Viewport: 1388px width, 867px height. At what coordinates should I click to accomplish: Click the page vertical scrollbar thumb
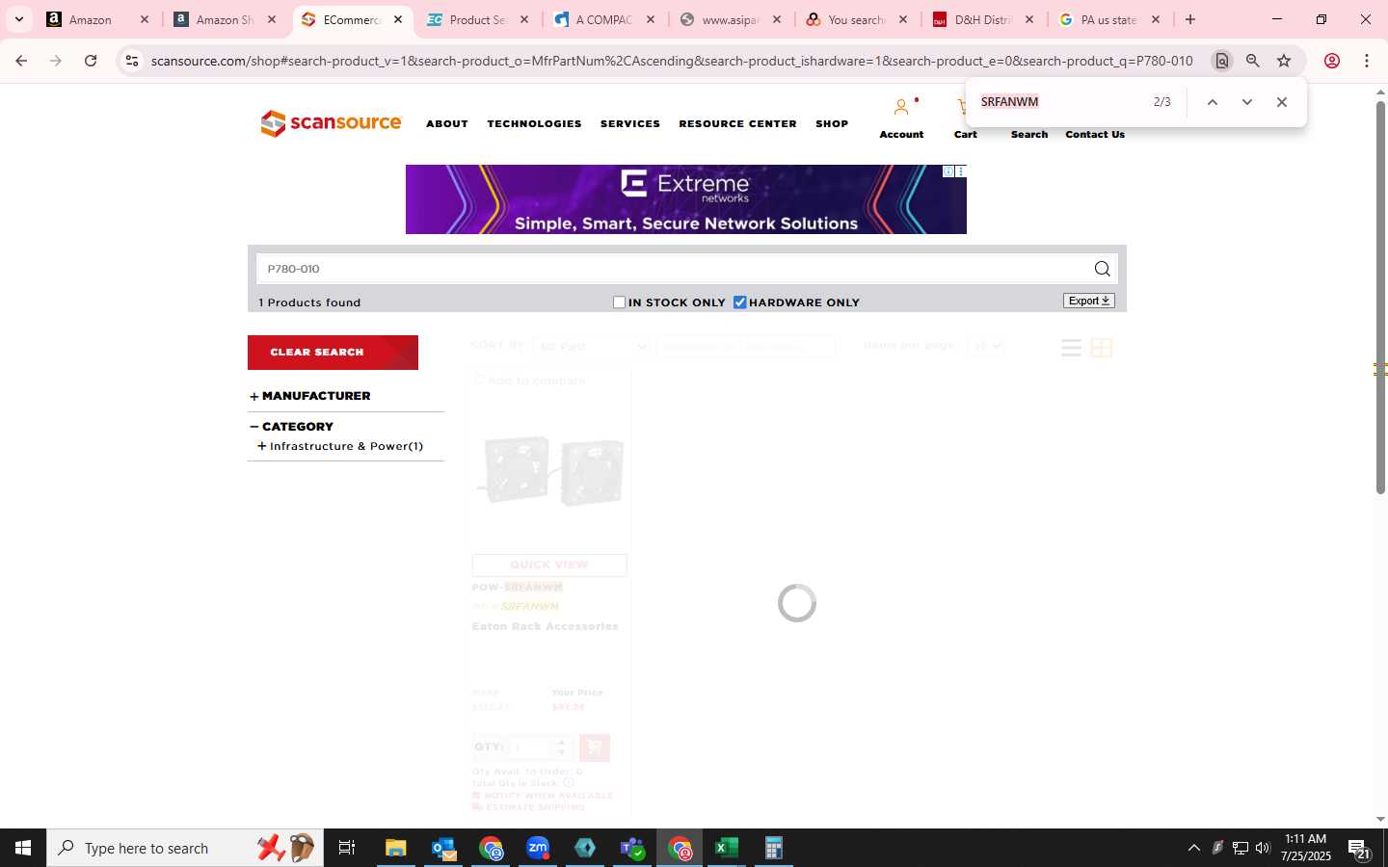[x=1380, y=297]
